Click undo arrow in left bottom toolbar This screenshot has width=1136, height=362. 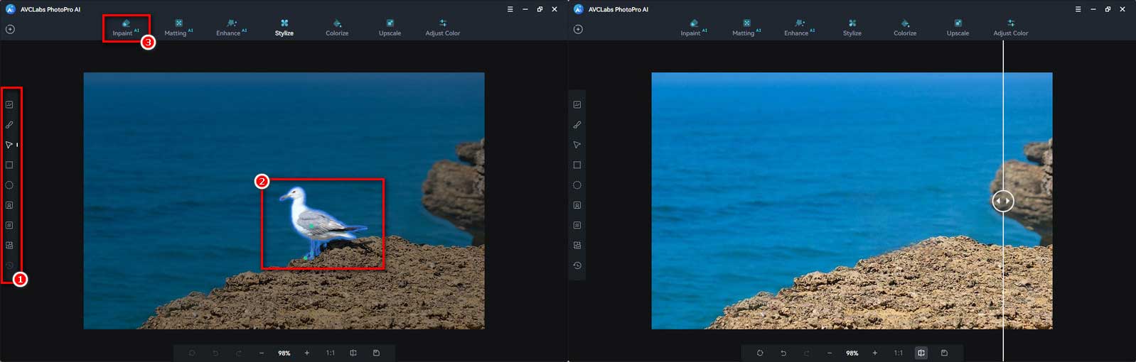point(215,353)
